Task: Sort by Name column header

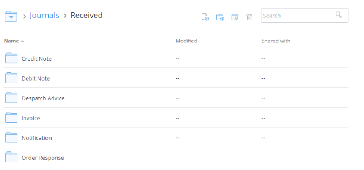Action: click(11, 41)
